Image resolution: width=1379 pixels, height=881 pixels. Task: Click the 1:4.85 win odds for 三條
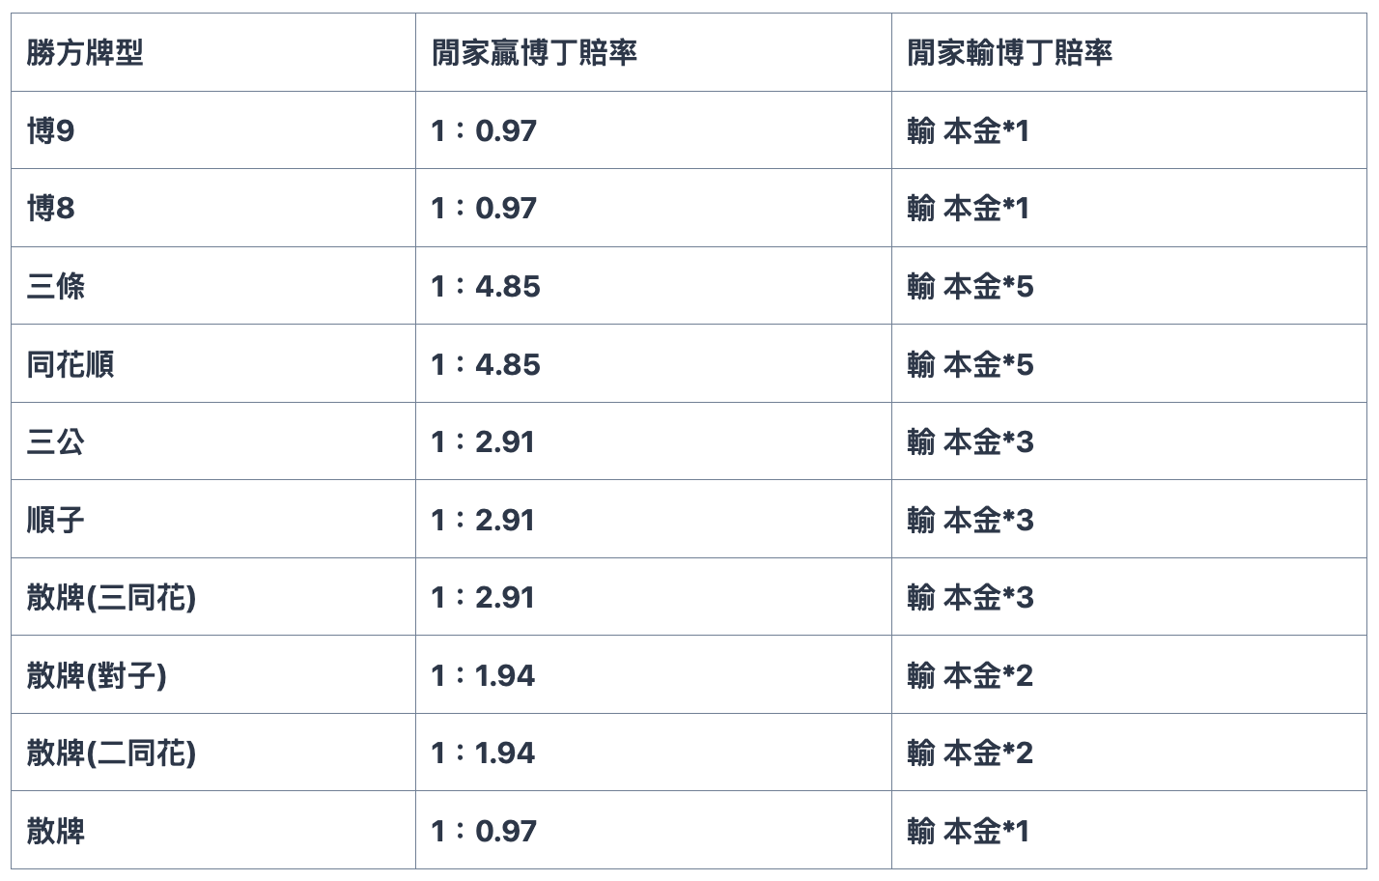coord(486,287)
